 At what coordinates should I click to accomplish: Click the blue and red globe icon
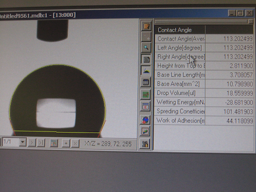pos(146,120)
